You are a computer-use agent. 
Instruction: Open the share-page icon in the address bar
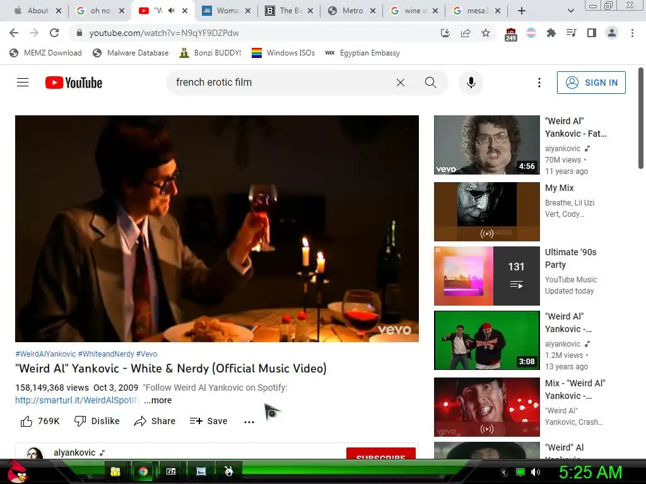click(x=466, y=33)
